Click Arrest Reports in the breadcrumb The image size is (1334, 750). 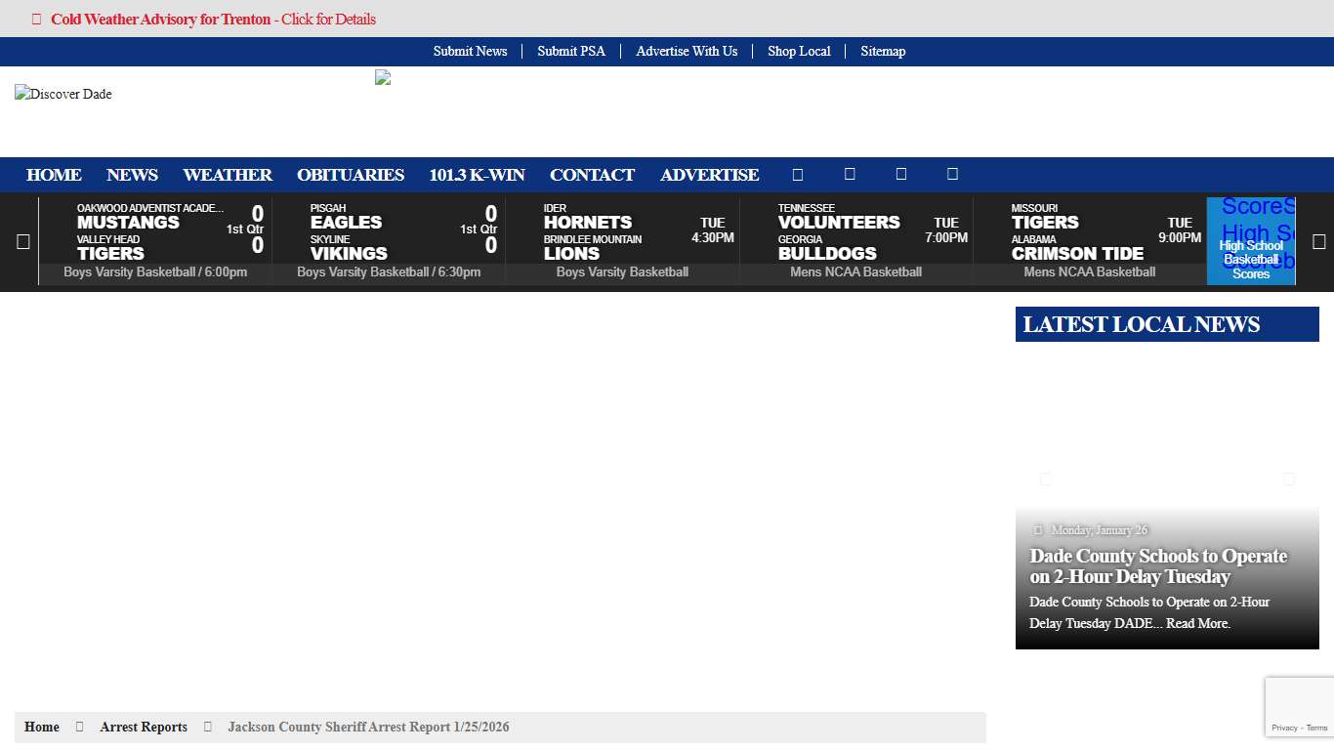point(144,728)
